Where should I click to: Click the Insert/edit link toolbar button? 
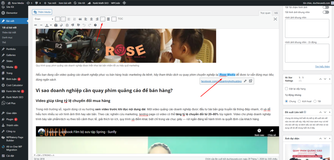[x=103, y=19]
